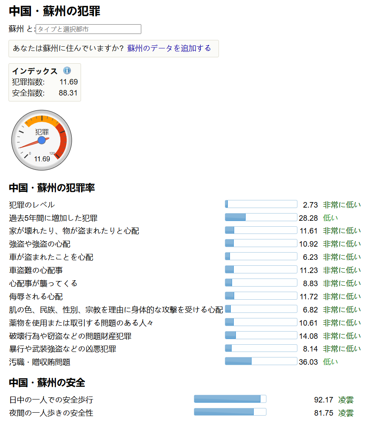Click the 侮辱される心配 label
The image size is (367, 422).
[x=36, y=297]
